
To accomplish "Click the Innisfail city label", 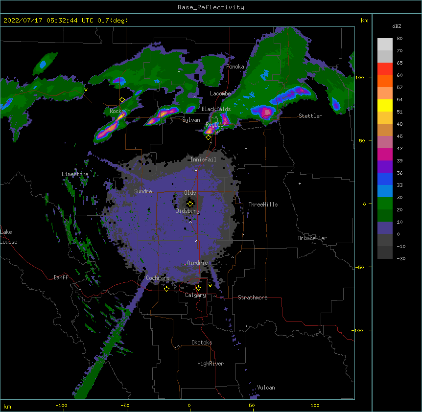I will coord(203,160).
